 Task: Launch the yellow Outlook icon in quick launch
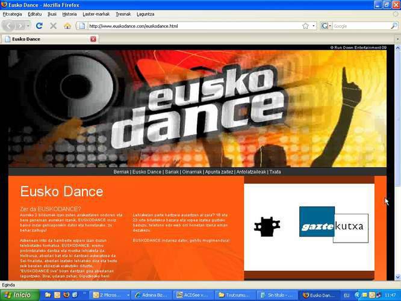pyautogui.click(x=57, y=295)
